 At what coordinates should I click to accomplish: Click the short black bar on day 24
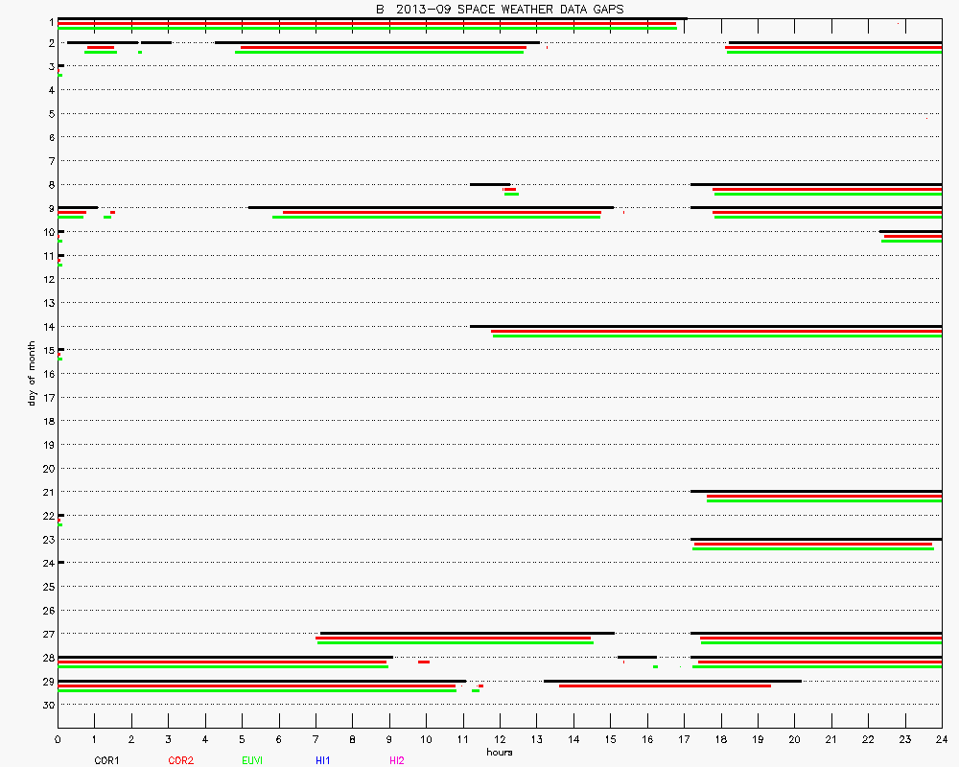pos(60,562)
